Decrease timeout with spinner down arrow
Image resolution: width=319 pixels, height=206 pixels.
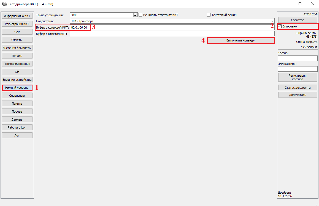click(x=135, y=16)
